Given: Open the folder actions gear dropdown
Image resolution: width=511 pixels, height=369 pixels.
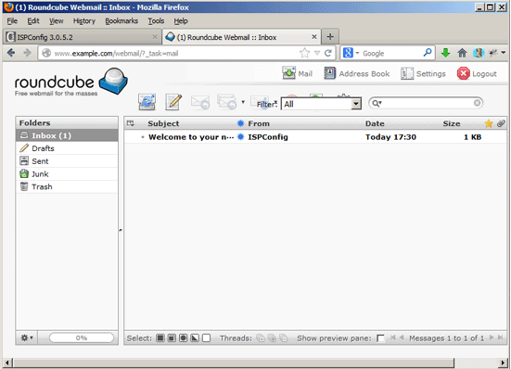Looking at the screenshot, I should 27,337.
